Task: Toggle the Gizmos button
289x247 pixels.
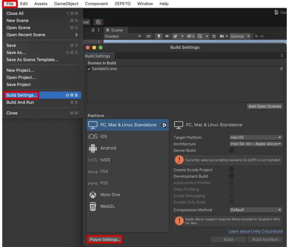Action: 237,36
